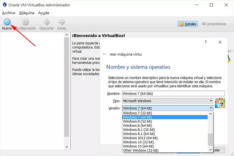Click the dialog's question mark help icon

click(x=206, y=42)
